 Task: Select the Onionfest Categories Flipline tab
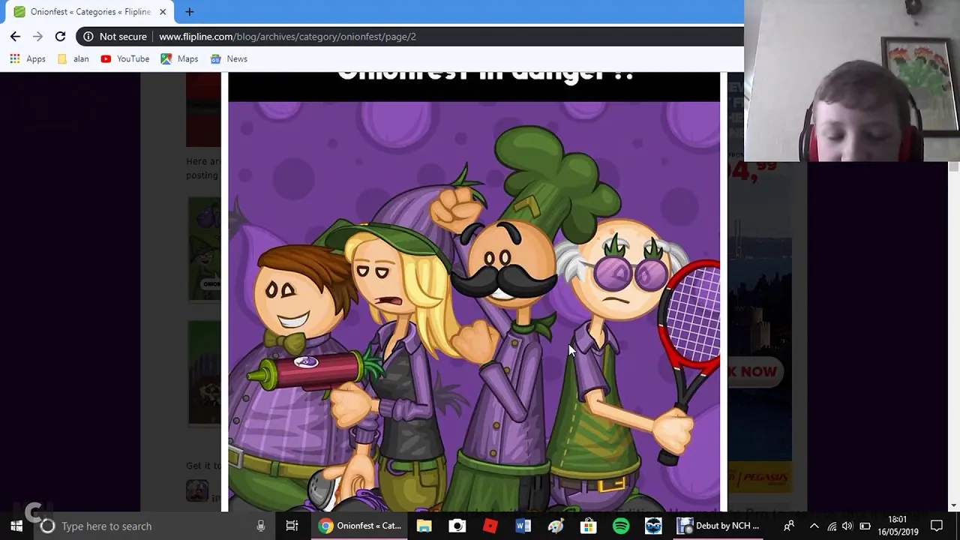click(x=88, y=12)
